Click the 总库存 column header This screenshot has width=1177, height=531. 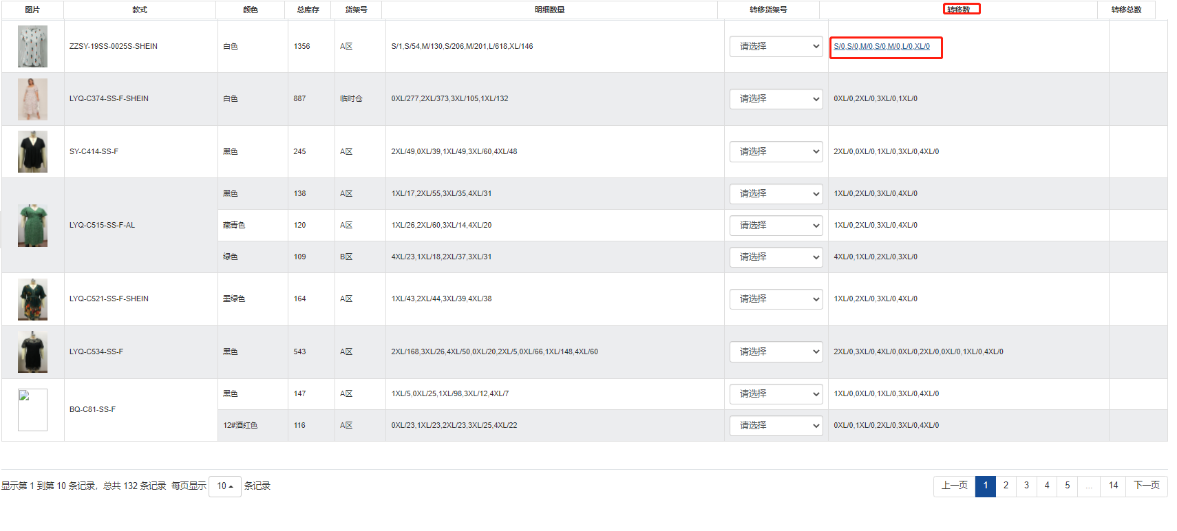coord(308,10)
